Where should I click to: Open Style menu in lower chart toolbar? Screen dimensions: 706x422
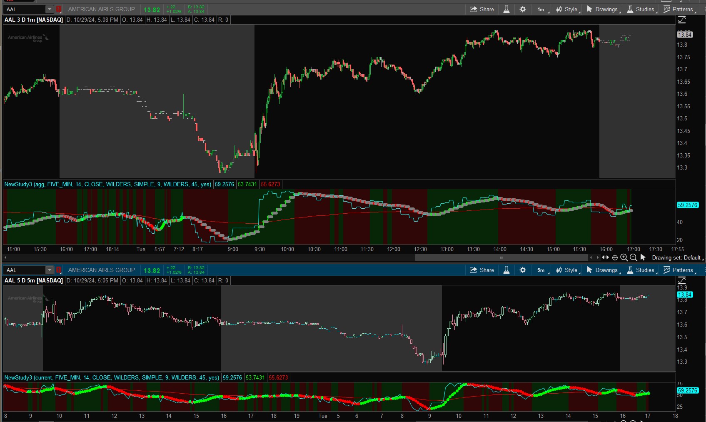click(x=568, y=270)
